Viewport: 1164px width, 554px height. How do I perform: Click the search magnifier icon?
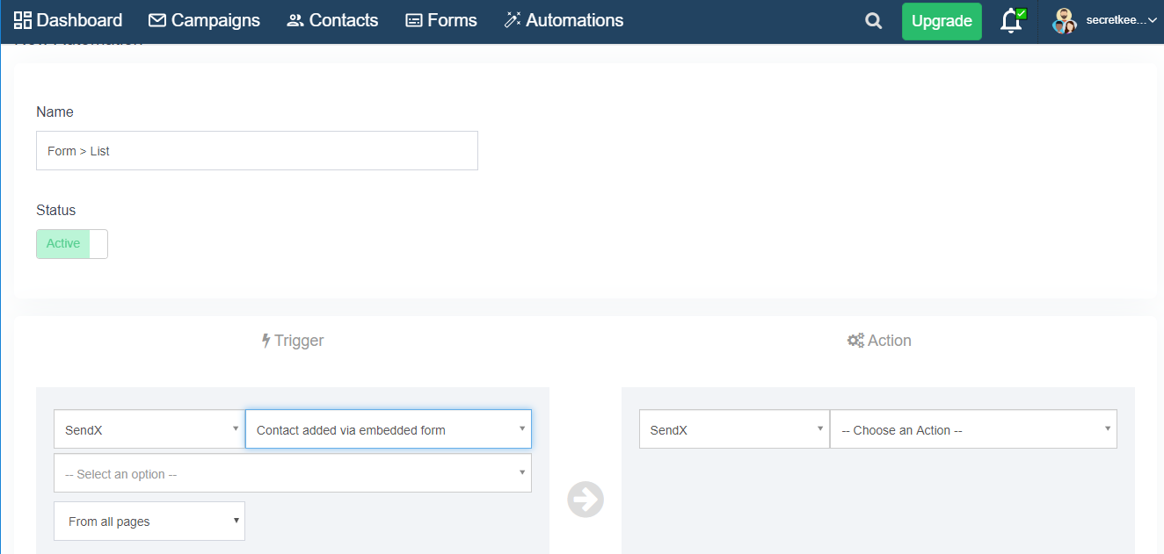point(873,21)
